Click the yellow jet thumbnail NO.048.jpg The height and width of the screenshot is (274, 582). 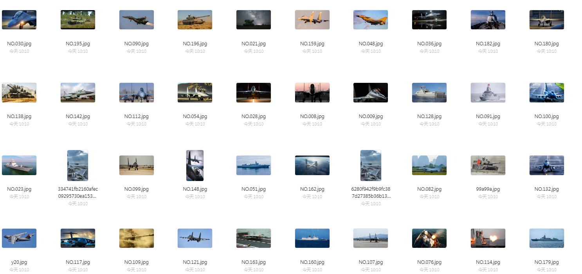click(x=371, y=20)
